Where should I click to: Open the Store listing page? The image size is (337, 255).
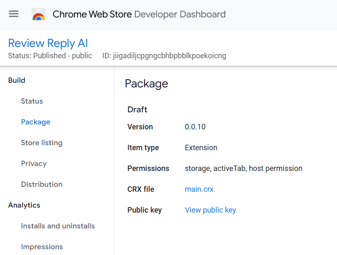42,143
